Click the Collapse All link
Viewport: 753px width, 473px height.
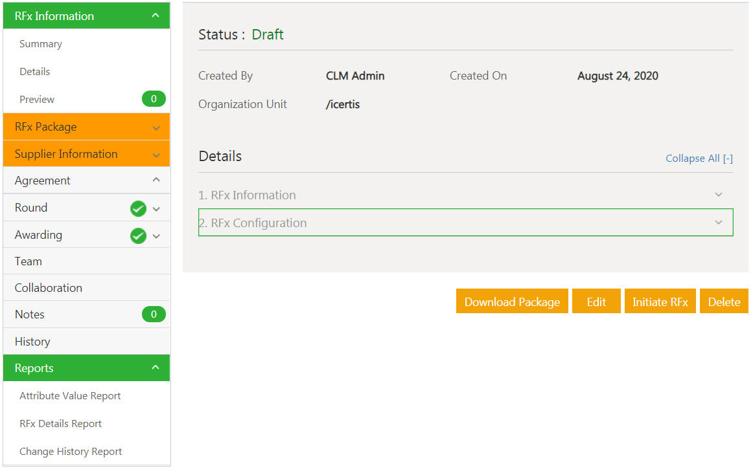pos(699,159)
